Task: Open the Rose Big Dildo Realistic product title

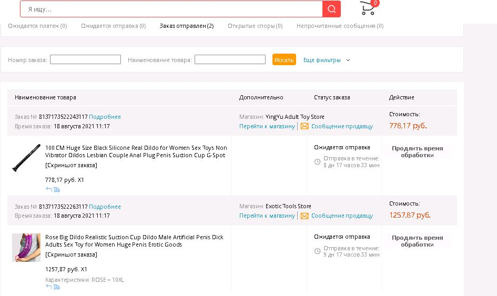Action: [135, 241]
